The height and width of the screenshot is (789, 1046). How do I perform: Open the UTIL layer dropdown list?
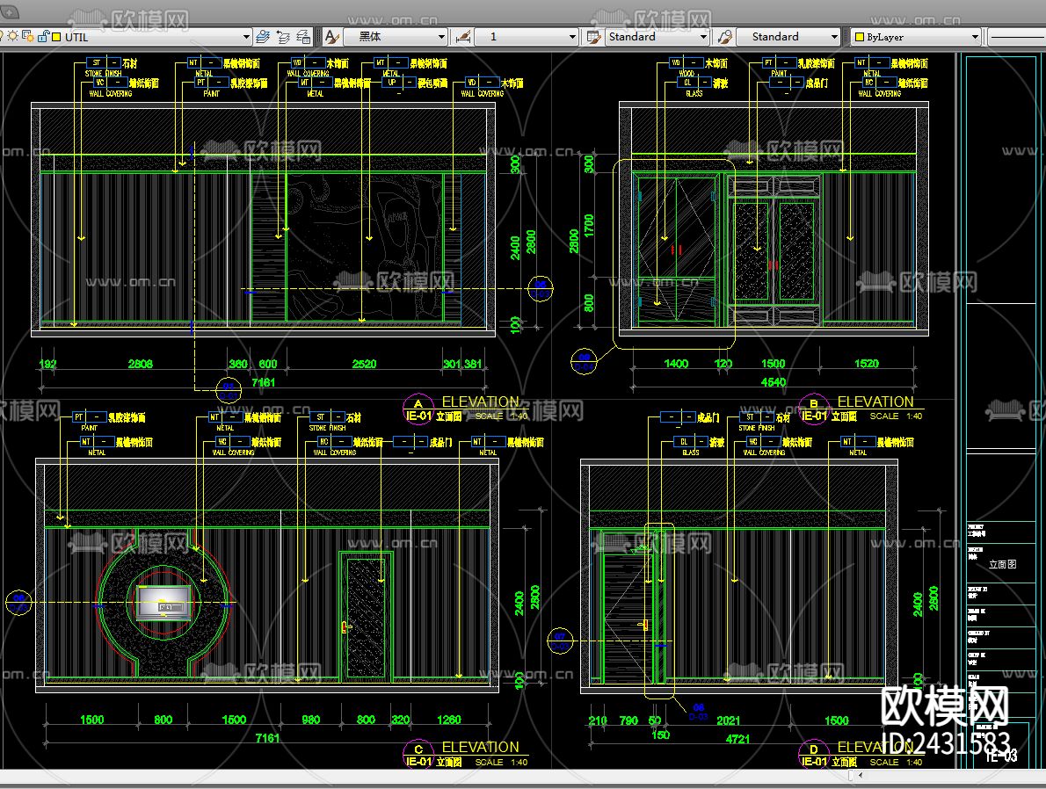click(x=246, y=37)
